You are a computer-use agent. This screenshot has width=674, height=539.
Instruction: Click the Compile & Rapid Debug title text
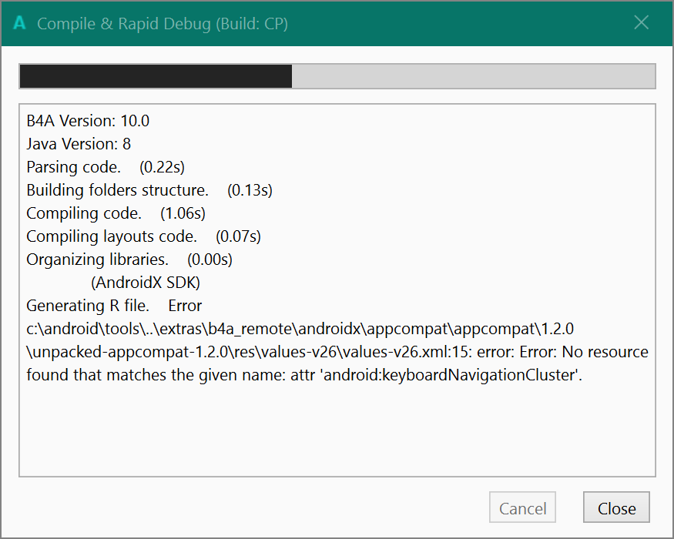163,23
